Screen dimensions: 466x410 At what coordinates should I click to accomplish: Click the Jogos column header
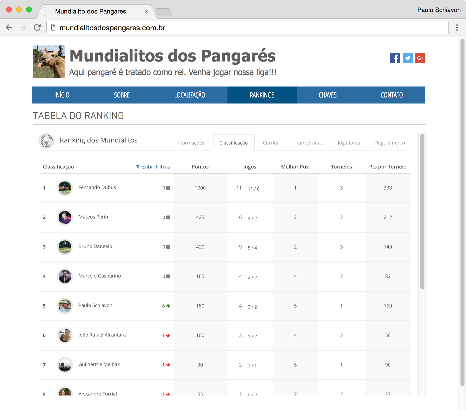(250, 167)
